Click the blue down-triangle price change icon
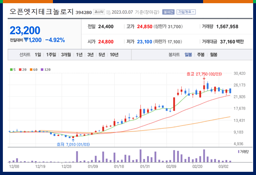Screen dimensions: 256x175 (x=26, y=40)
